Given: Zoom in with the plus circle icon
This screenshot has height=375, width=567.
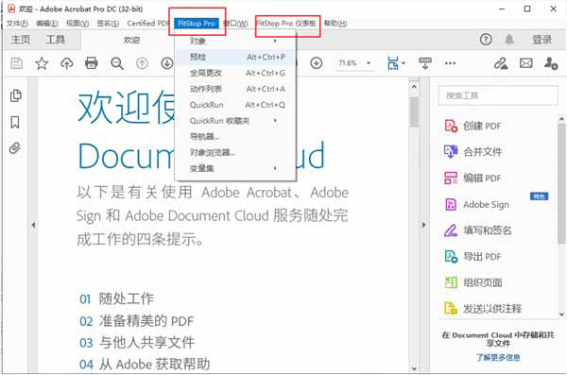Looking at the screenshot, I should pos(317,63).
